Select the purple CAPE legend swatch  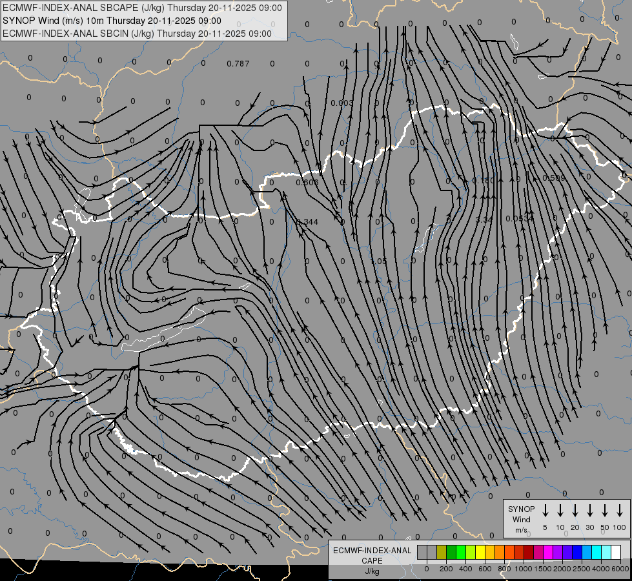click(x=558, y=553)
